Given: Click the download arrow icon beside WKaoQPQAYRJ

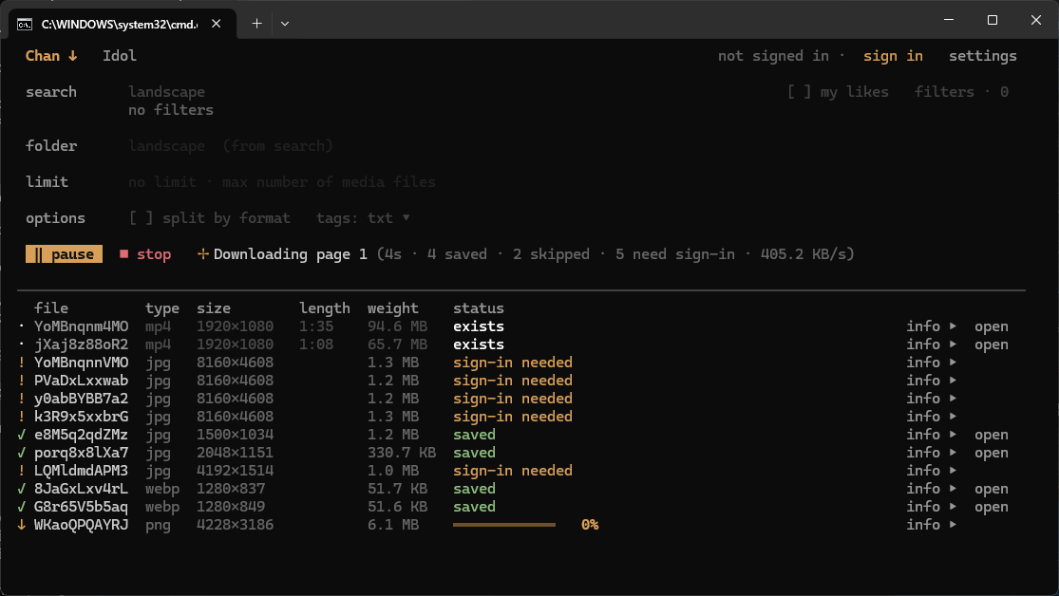Looking at the screenshot, I should coord(22,525).
